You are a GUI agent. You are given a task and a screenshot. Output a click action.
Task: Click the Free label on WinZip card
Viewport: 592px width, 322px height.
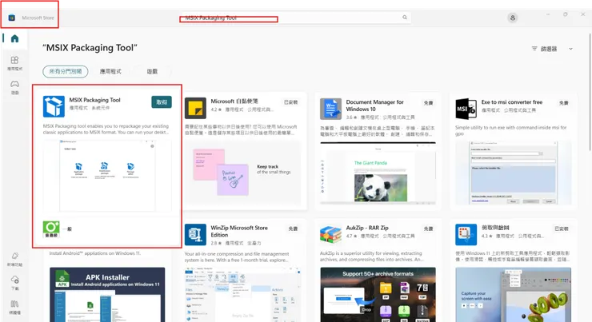click(293, 229)
